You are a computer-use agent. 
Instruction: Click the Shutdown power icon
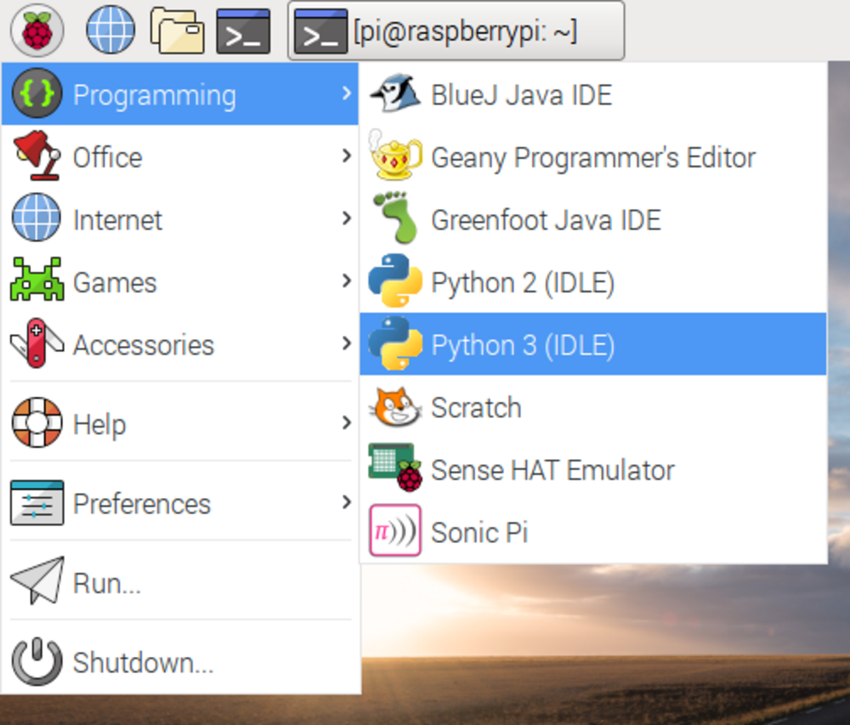tap(37, 661)
